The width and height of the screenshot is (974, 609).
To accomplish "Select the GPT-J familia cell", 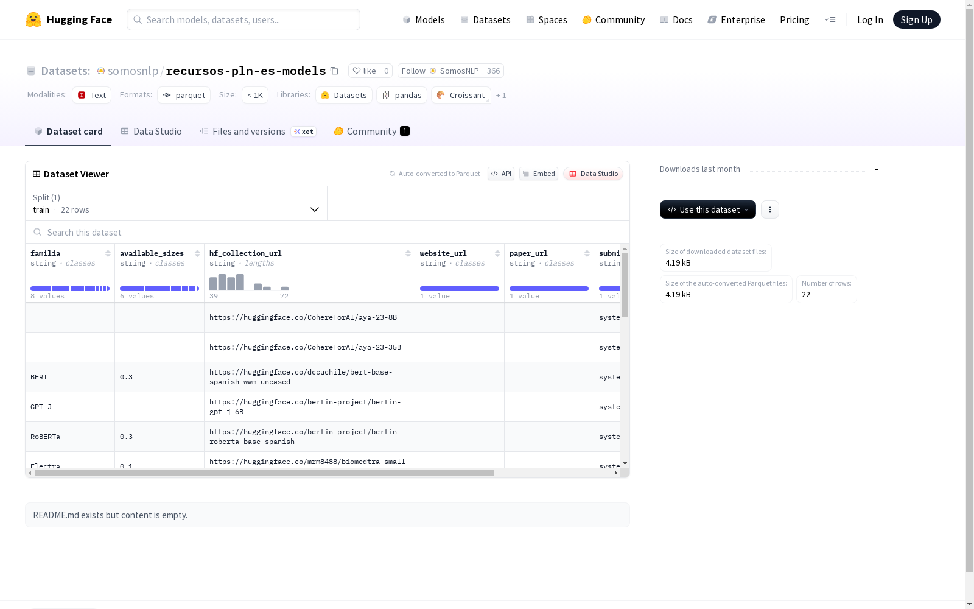I will 70,407.
